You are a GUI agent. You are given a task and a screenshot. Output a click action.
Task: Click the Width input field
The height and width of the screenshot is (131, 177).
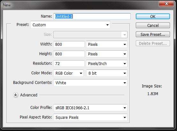69,44
